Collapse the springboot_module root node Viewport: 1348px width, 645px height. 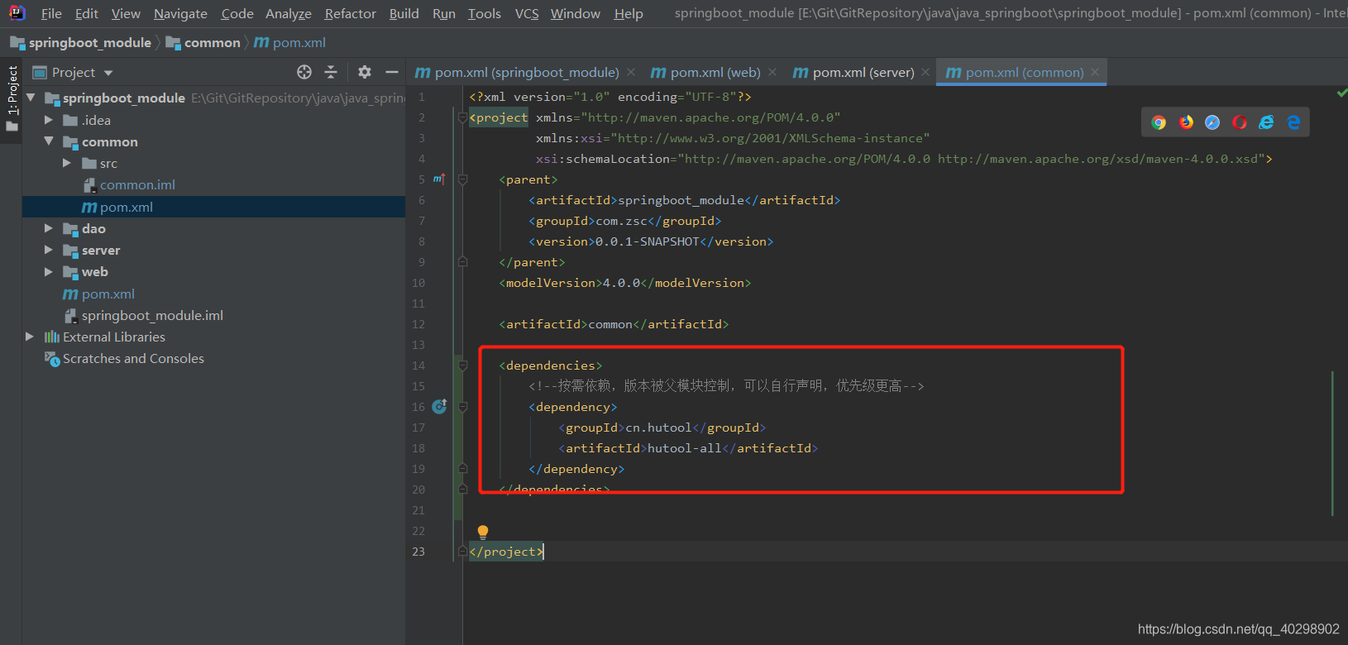coord(31,98)
